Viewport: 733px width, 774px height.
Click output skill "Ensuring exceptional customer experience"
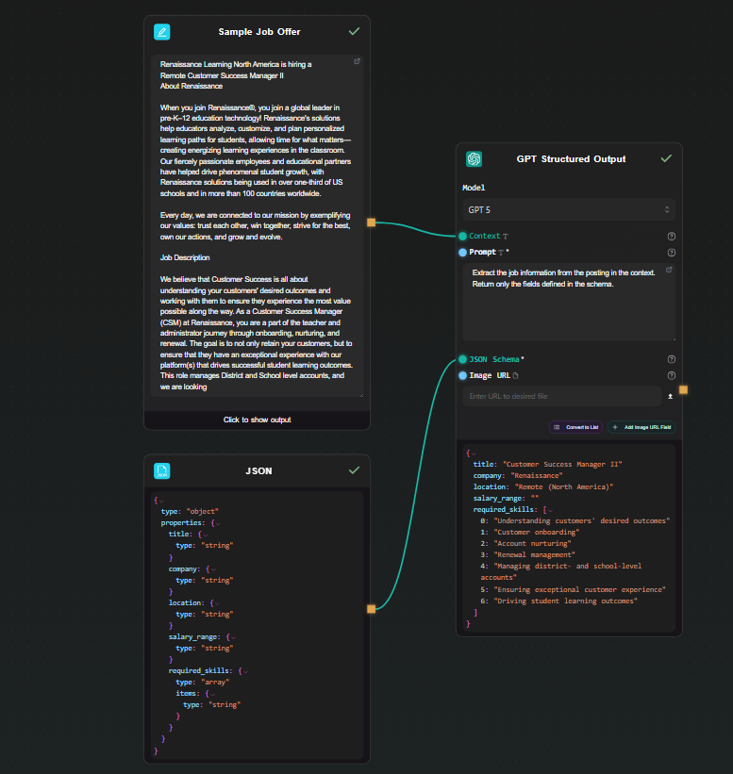580,590
